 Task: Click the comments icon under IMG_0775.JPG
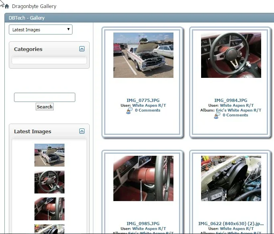click(129, 111)
